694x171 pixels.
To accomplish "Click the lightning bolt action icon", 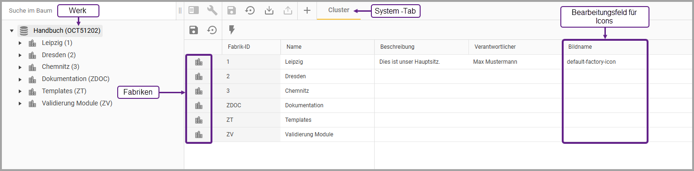I will pos(232,30).
